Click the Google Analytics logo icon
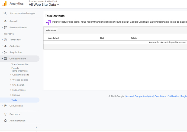The image size is (187, 132). [x=5, y=4]
